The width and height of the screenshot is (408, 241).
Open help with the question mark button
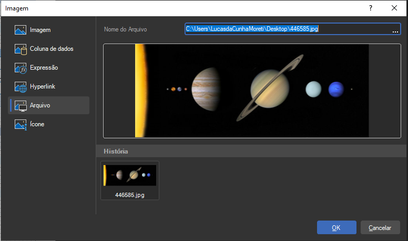point(370,8)
